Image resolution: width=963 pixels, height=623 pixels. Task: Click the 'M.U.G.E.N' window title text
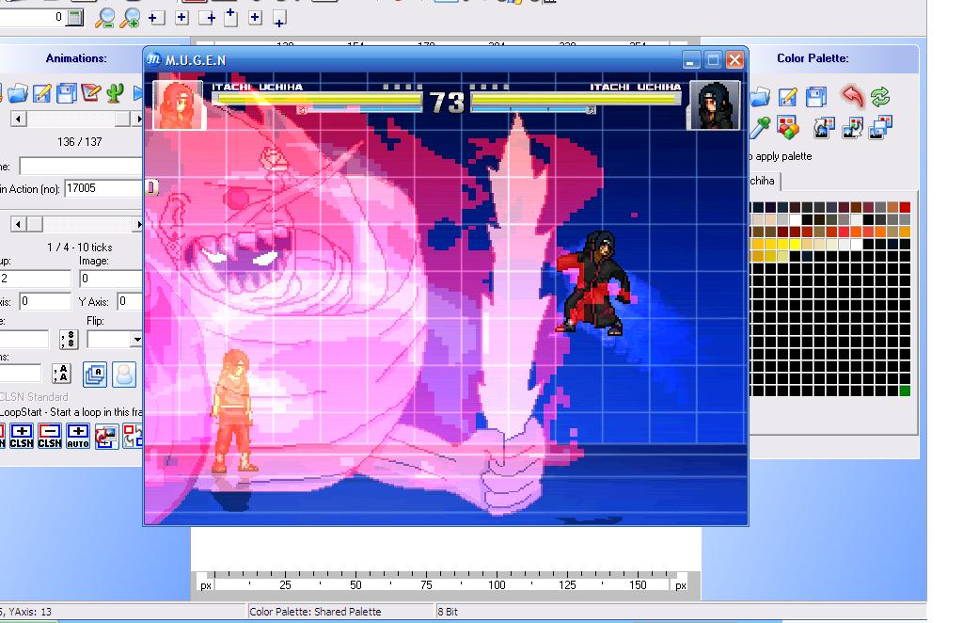tap(196, 60)
